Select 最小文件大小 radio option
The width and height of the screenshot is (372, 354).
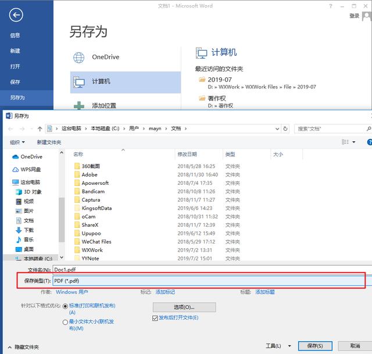point(65,322)
